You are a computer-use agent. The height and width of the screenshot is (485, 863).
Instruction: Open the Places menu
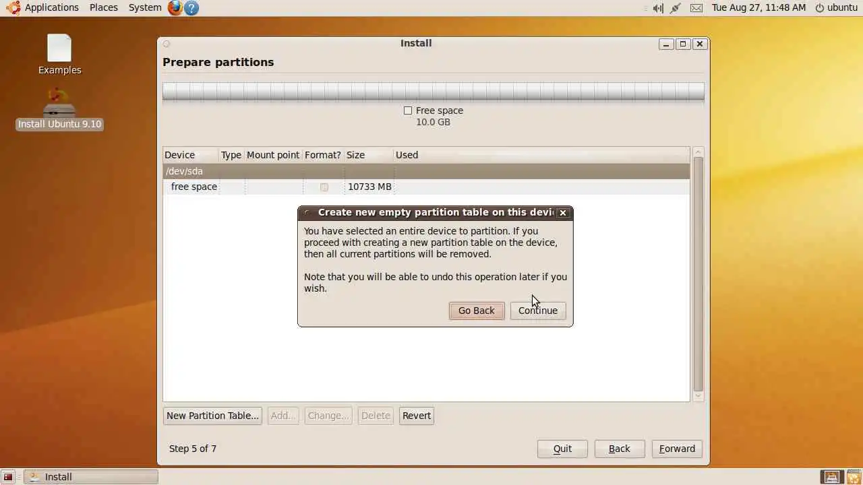pyautogui.click(x=104, y=7)
